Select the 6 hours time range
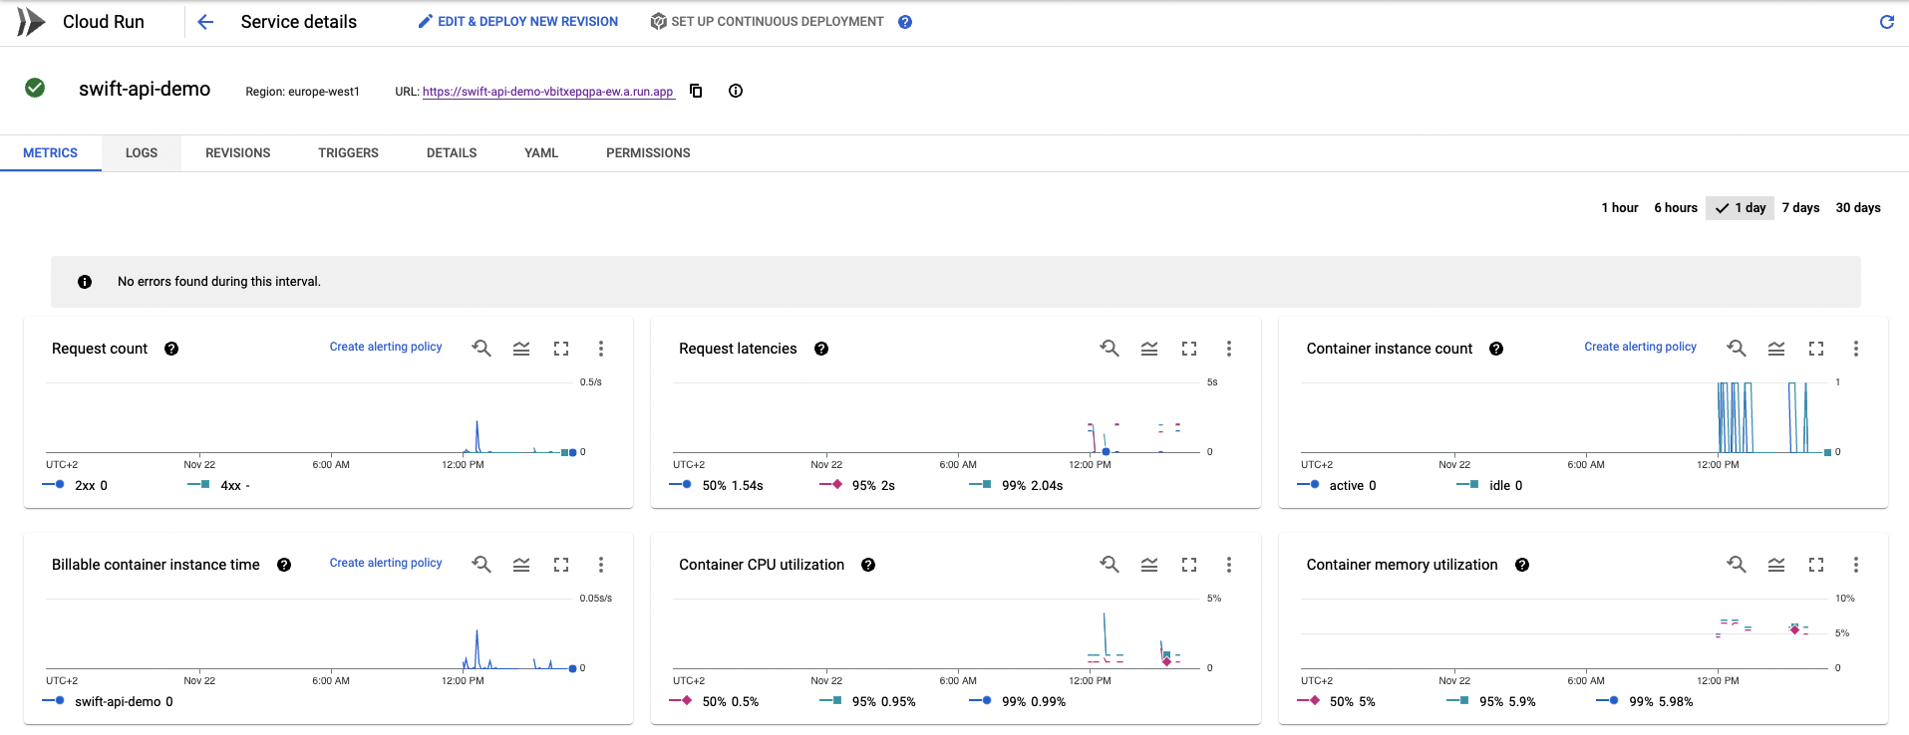Image resolution: width=1909 pixels, height=735 pixels. tap(1676, 208)
